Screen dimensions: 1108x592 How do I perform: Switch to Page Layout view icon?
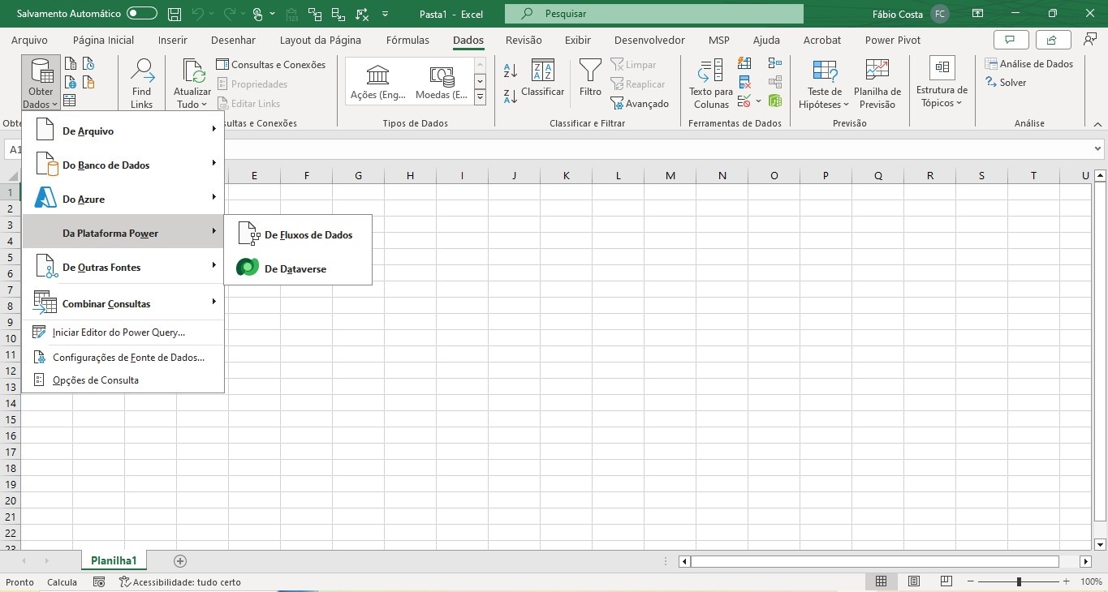pyautogui.click(x=913, y=582)
